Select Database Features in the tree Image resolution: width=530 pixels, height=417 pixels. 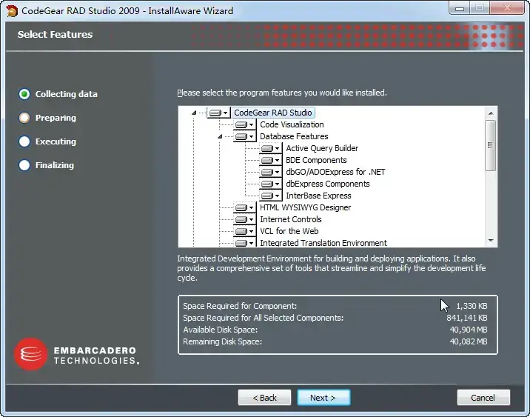click(294, 136)
